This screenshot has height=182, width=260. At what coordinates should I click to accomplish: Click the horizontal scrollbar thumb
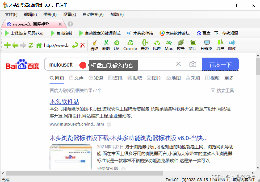84,173
